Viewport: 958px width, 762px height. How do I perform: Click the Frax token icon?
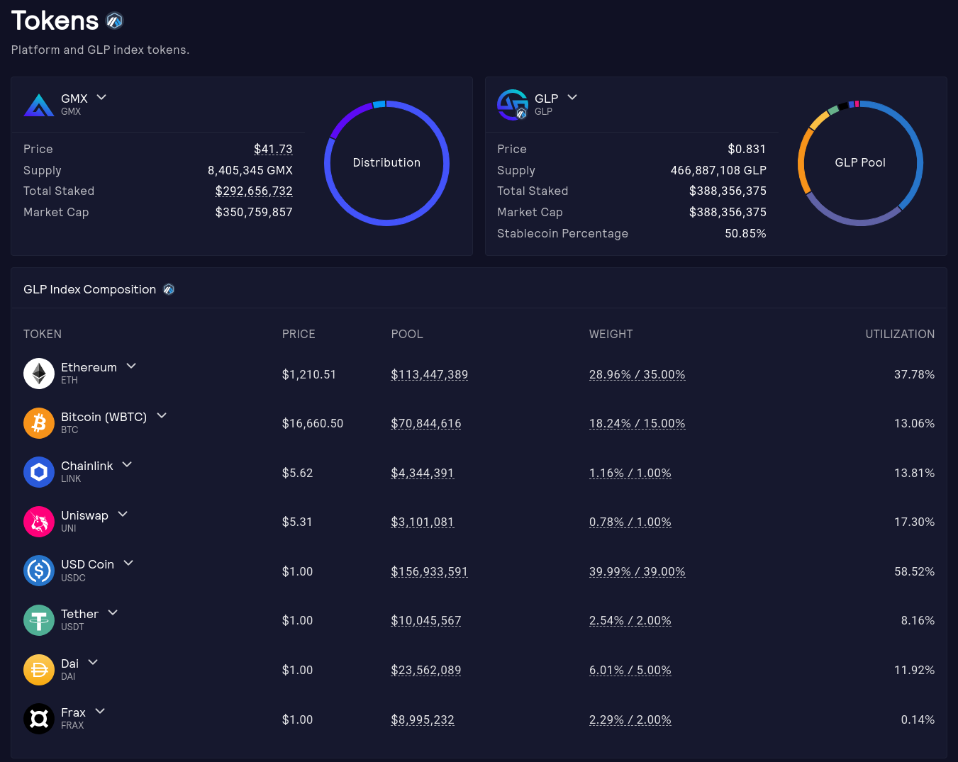click(39, 719)
